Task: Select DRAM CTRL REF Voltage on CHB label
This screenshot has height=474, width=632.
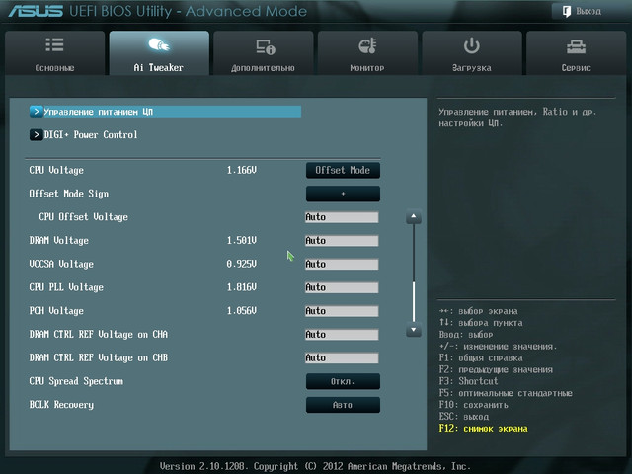Action: (99, 357)
